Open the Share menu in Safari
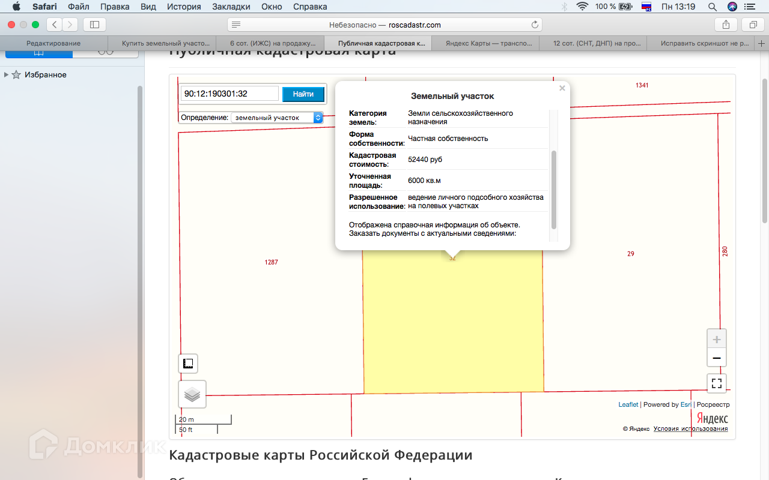The image size is (769, 480). tap(726, 25)
